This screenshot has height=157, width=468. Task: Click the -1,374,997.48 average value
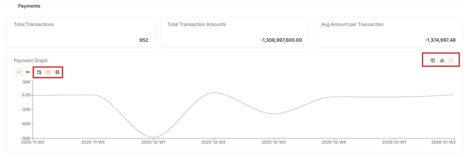point(440,40)
